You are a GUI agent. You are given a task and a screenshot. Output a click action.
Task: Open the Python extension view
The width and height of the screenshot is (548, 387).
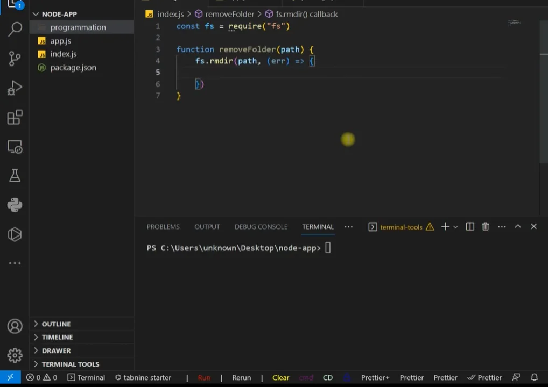15,205
